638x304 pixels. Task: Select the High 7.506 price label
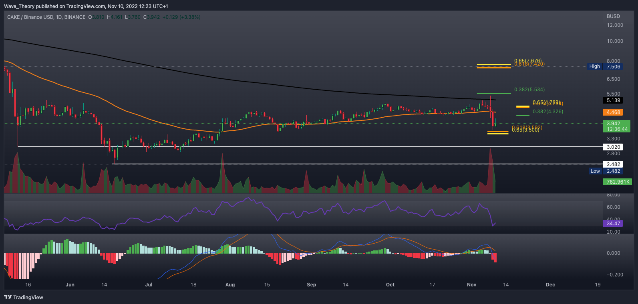click(605, 66)
